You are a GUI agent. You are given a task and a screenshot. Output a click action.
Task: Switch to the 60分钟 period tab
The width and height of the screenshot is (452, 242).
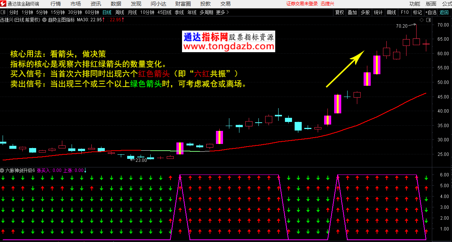click(92, 12)
